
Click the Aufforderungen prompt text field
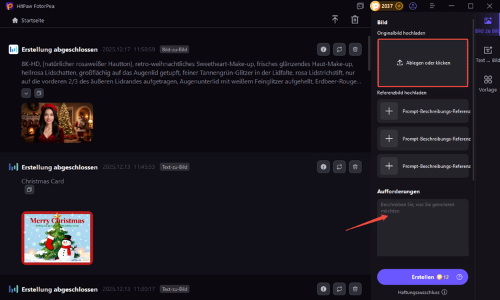[423, 227]
